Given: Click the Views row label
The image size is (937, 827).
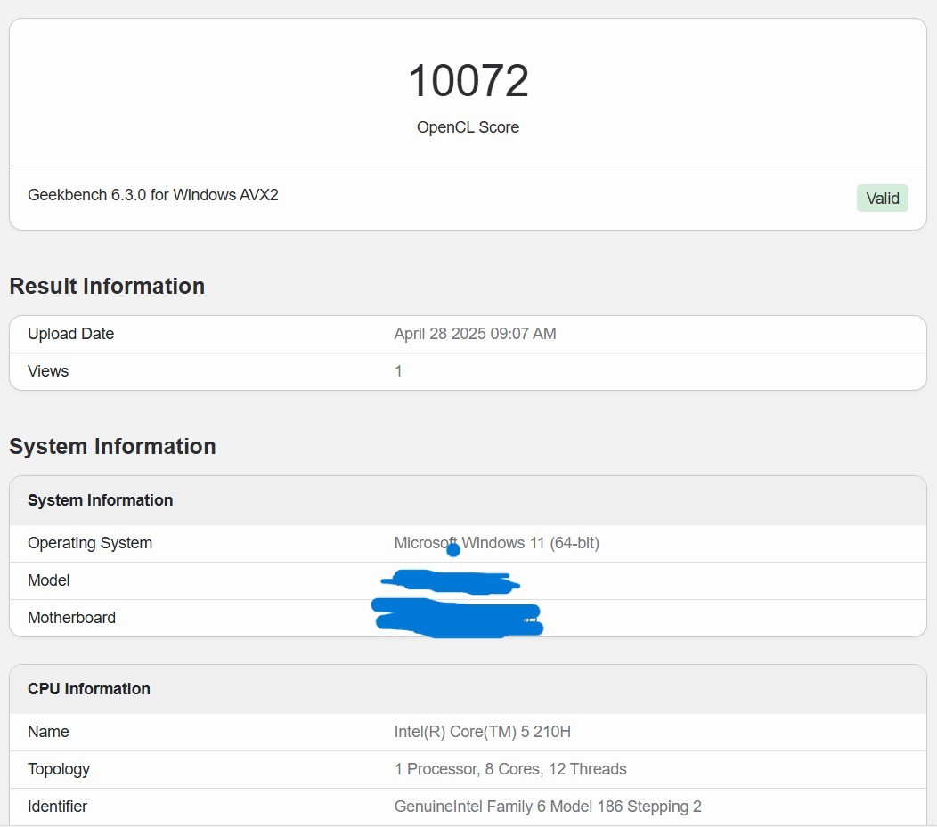Looking at the screenshot, I should coord(48,371).
